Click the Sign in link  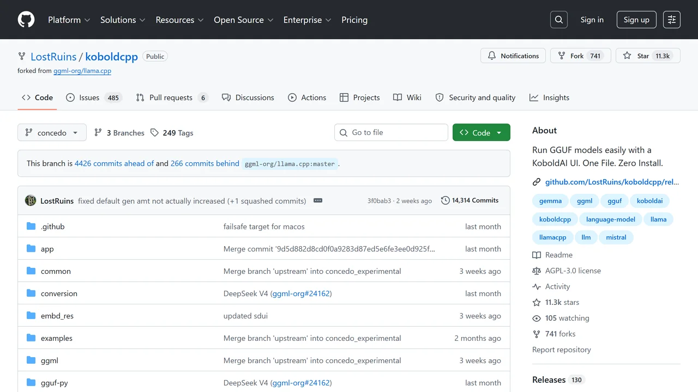tap(592, 20)
